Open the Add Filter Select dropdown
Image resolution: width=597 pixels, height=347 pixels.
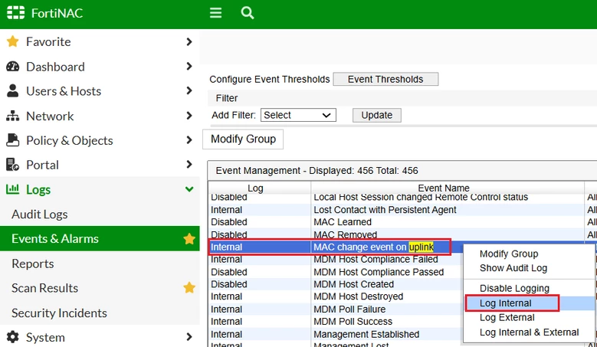[298, 115]
